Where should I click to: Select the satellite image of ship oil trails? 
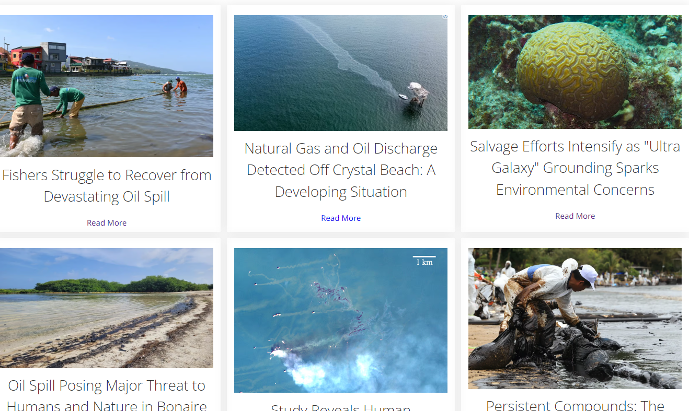(341, 320)
